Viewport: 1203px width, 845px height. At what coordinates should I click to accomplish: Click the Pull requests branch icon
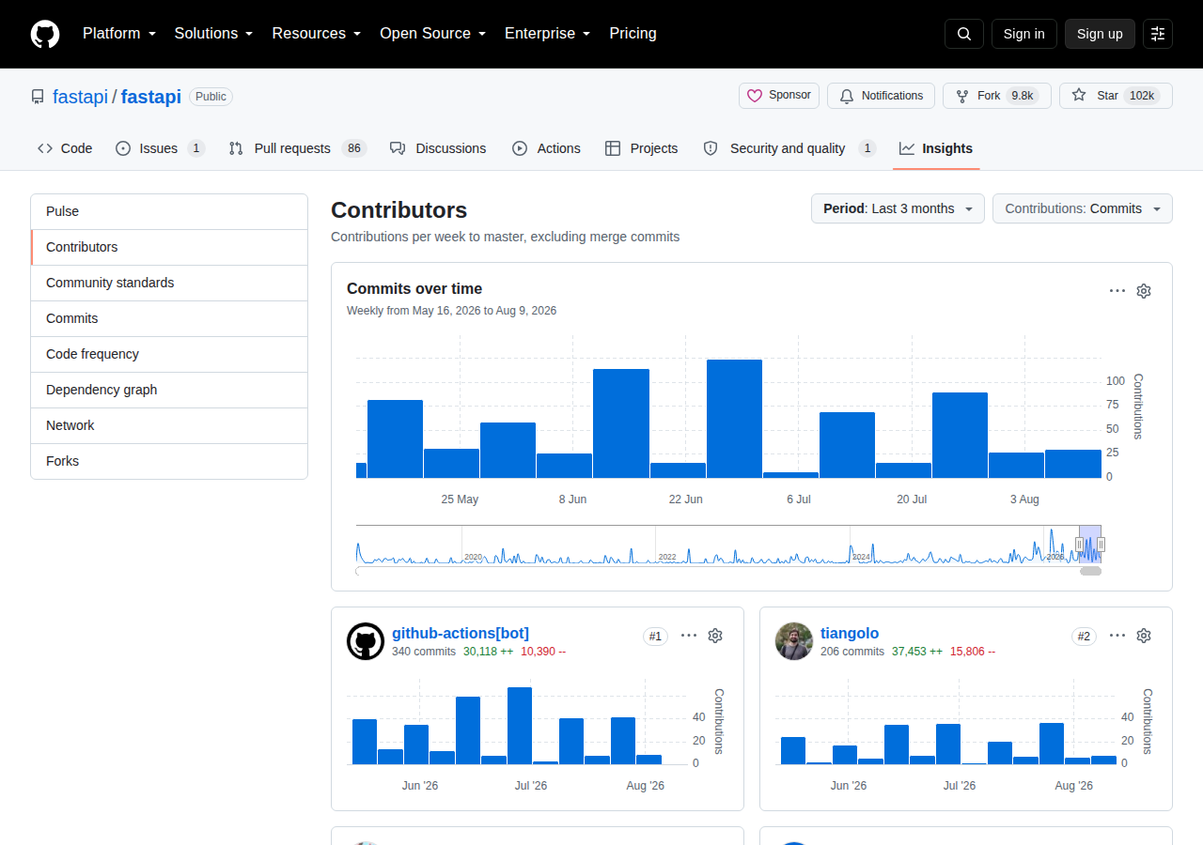tap(236, 148)
